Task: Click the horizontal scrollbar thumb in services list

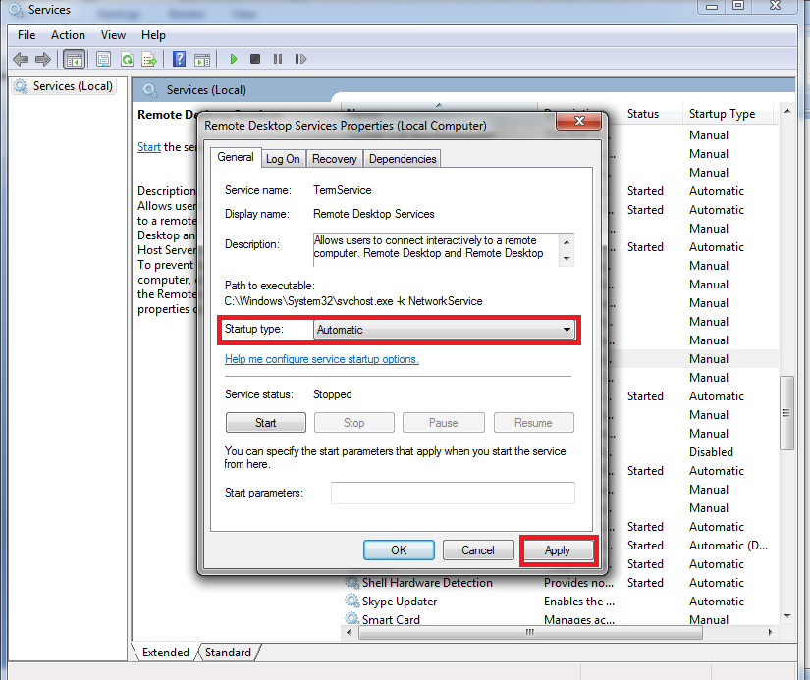Action: 530,632
